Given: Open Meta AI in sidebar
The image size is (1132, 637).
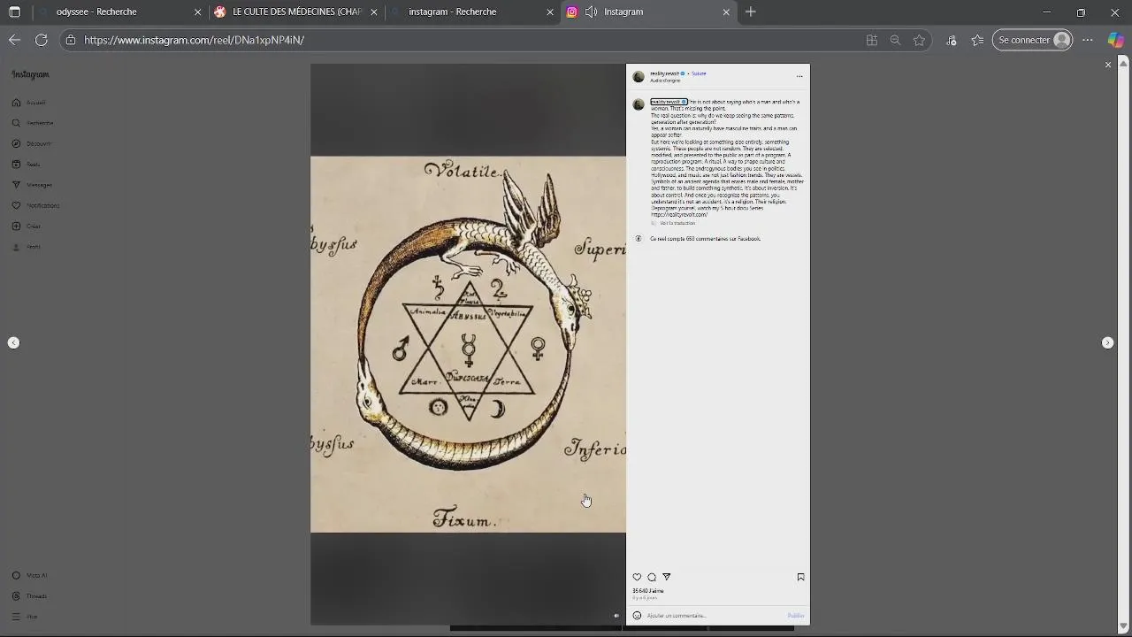Looking at the screenshot, I should (29, 575).
